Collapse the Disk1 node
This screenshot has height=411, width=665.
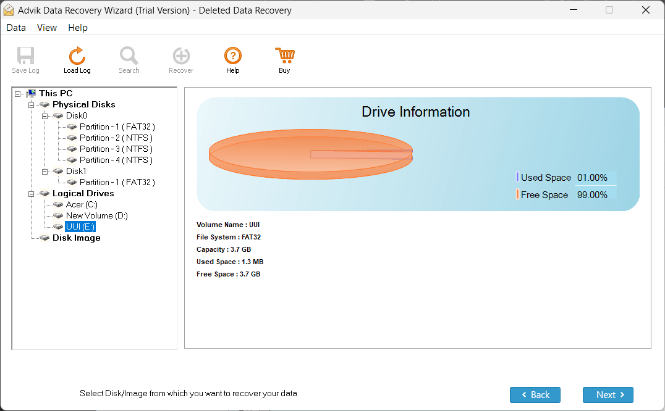44,172
